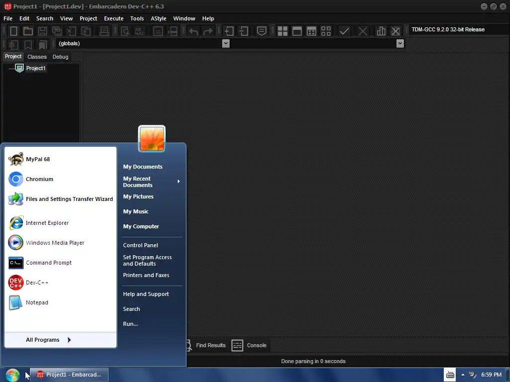Click the Run (window) toolbar icon

[x=297, y=31]
